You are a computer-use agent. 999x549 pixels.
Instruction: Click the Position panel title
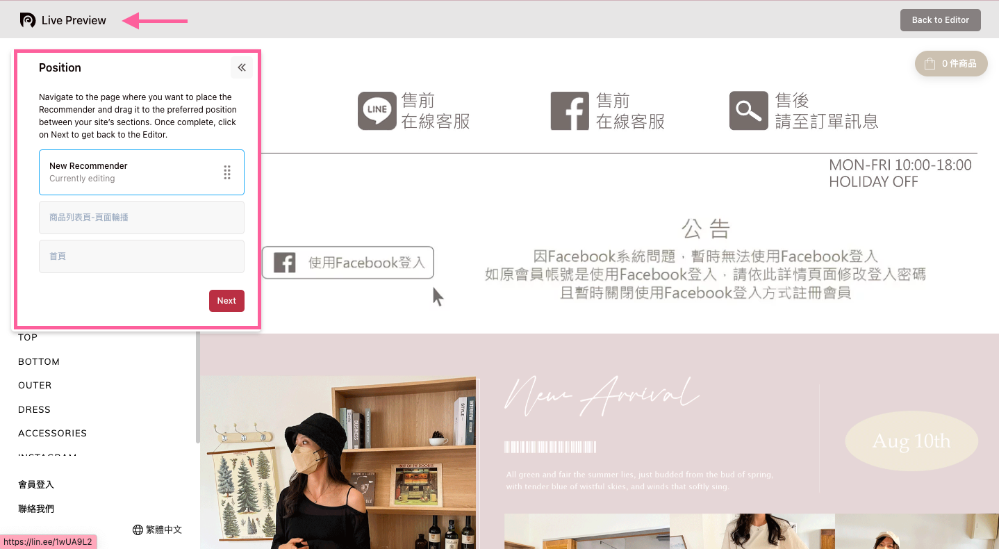[x=60, y=67]
